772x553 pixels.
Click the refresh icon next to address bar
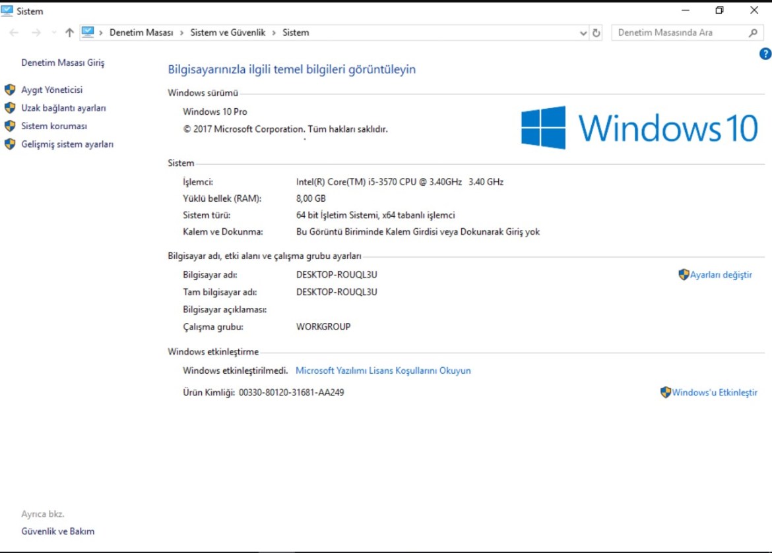pos(596,32)
